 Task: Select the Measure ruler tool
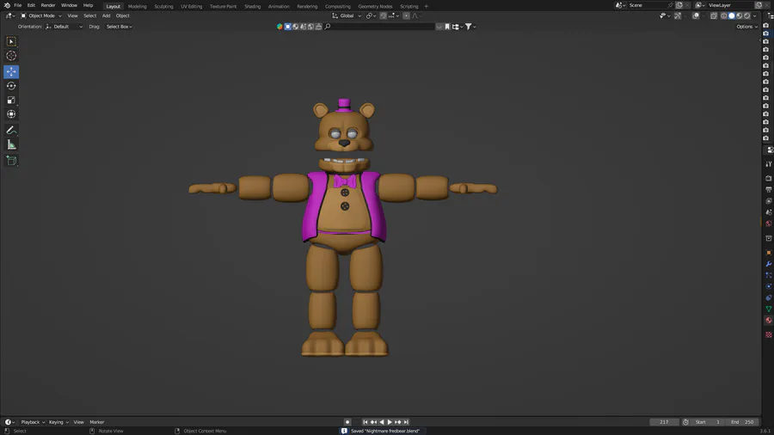(11, 144)
